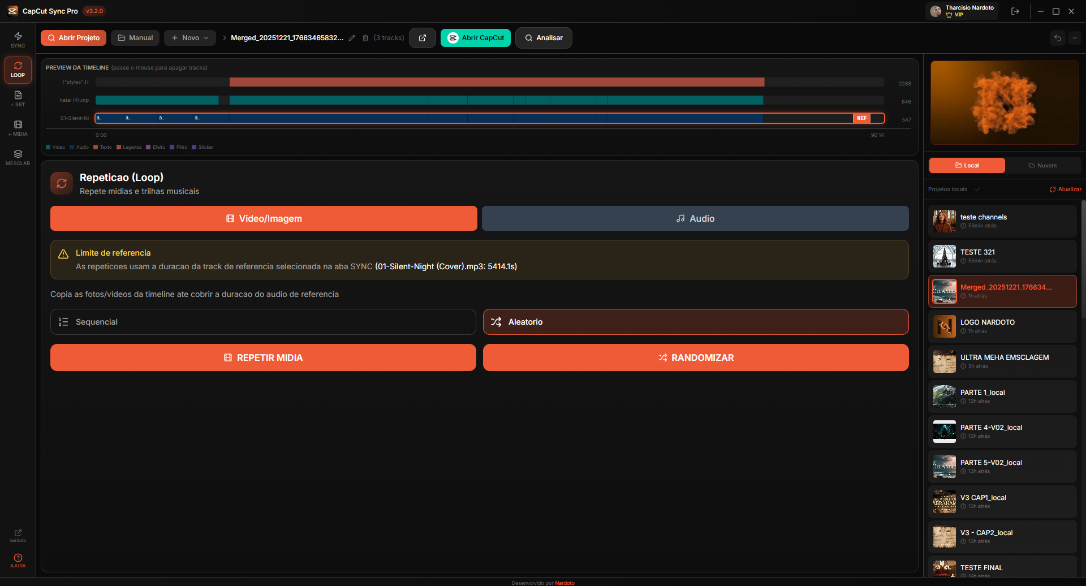This screenshot has width=1086, height=586.
Task: Select the Sequencial repeat mode
Action: [262, 321]
